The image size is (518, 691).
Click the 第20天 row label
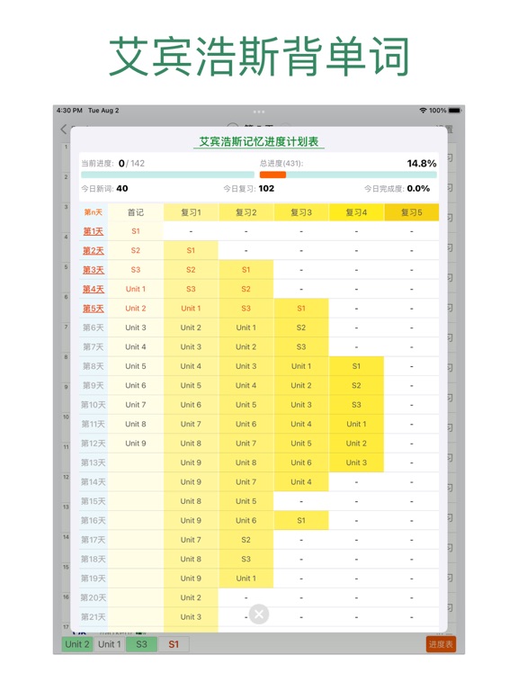click(94, 597)
